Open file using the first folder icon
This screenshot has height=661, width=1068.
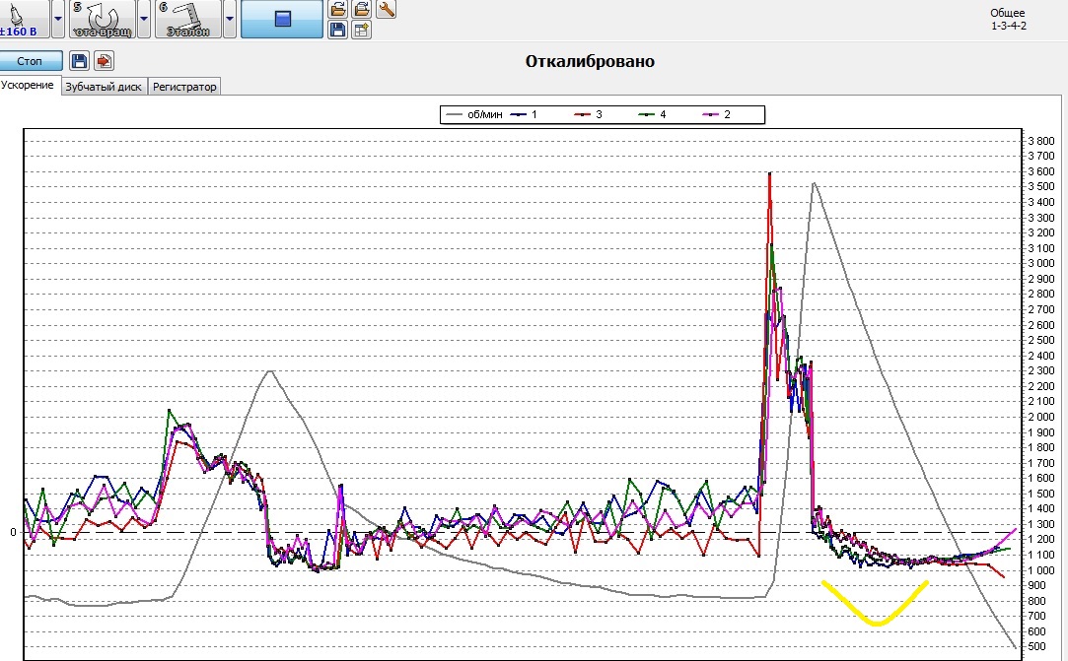point(338,9)
